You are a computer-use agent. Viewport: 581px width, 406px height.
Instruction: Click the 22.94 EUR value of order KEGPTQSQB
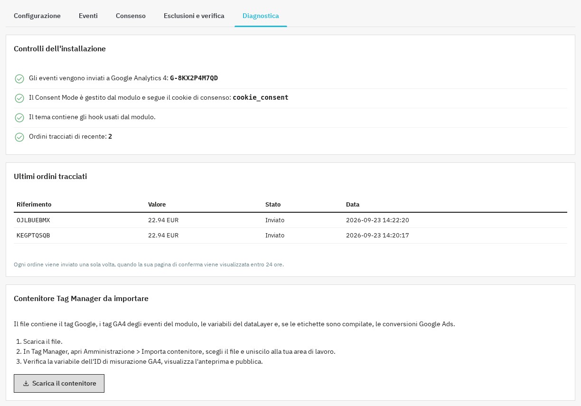click(x=163, y=236)
